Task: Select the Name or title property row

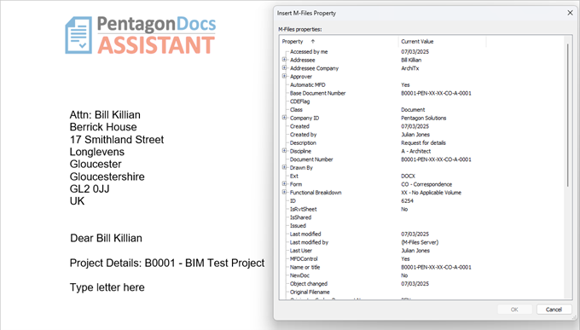Action: (305, 267)
